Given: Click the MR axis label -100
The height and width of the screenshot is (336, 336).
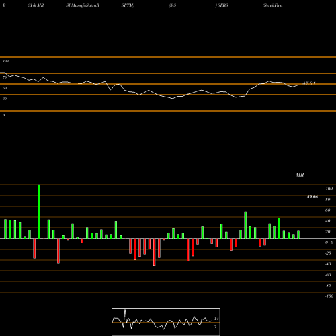Looking at the screenshot, I should pos(329,296).
